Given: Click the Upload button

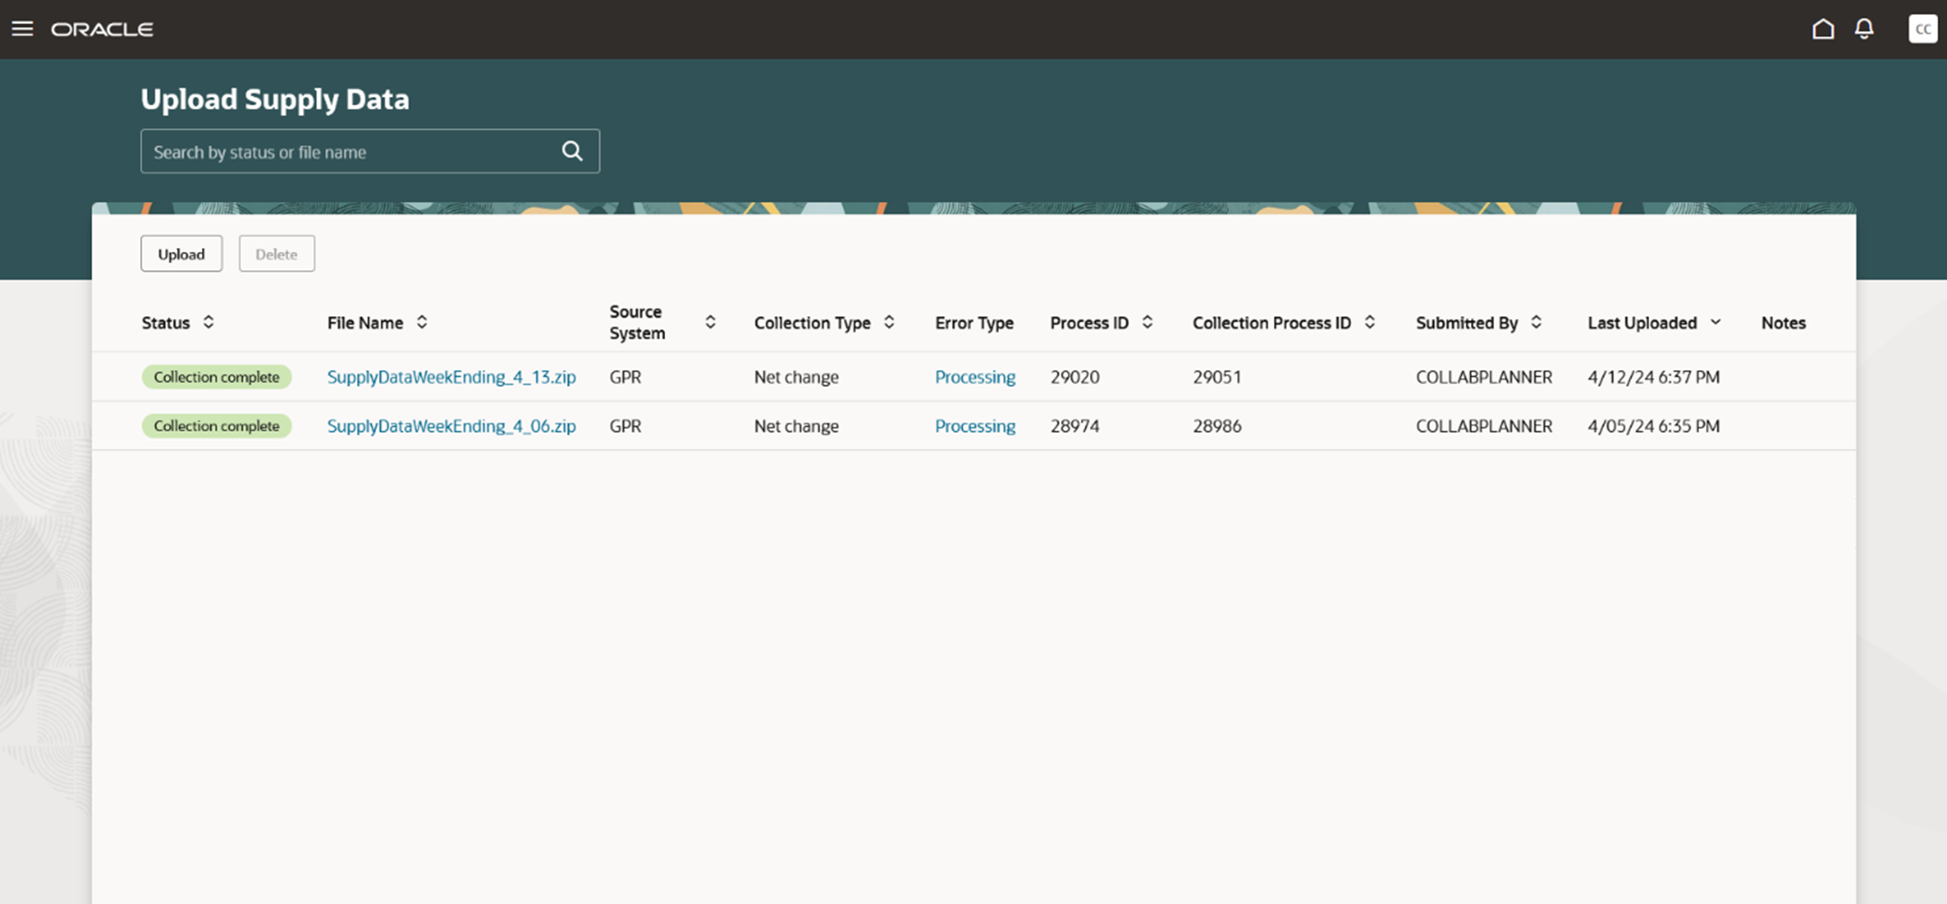Looking at the screenshot, I should (x=181, y=254).
